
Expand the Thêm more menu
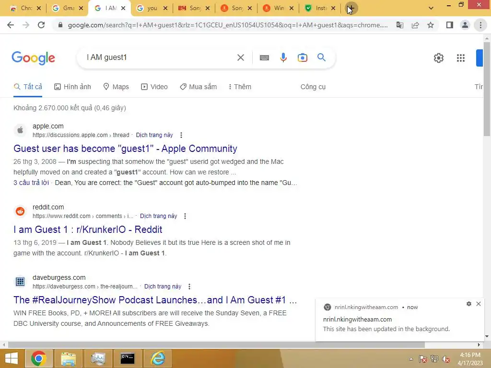click(x=240, y=87)
